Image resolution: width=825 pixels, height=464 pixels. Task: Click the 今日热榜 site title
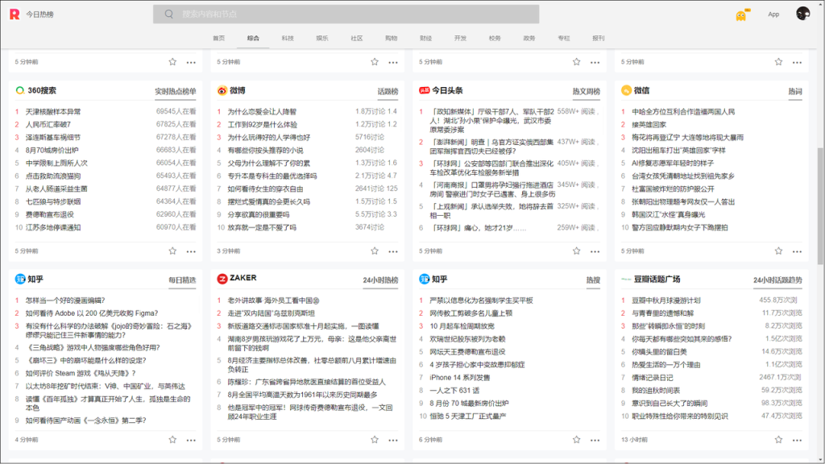(x=40, y=14)
